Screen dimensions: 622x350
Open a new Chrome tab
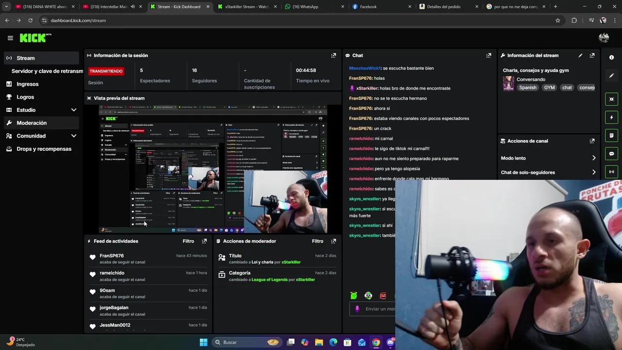click(555, 7)
